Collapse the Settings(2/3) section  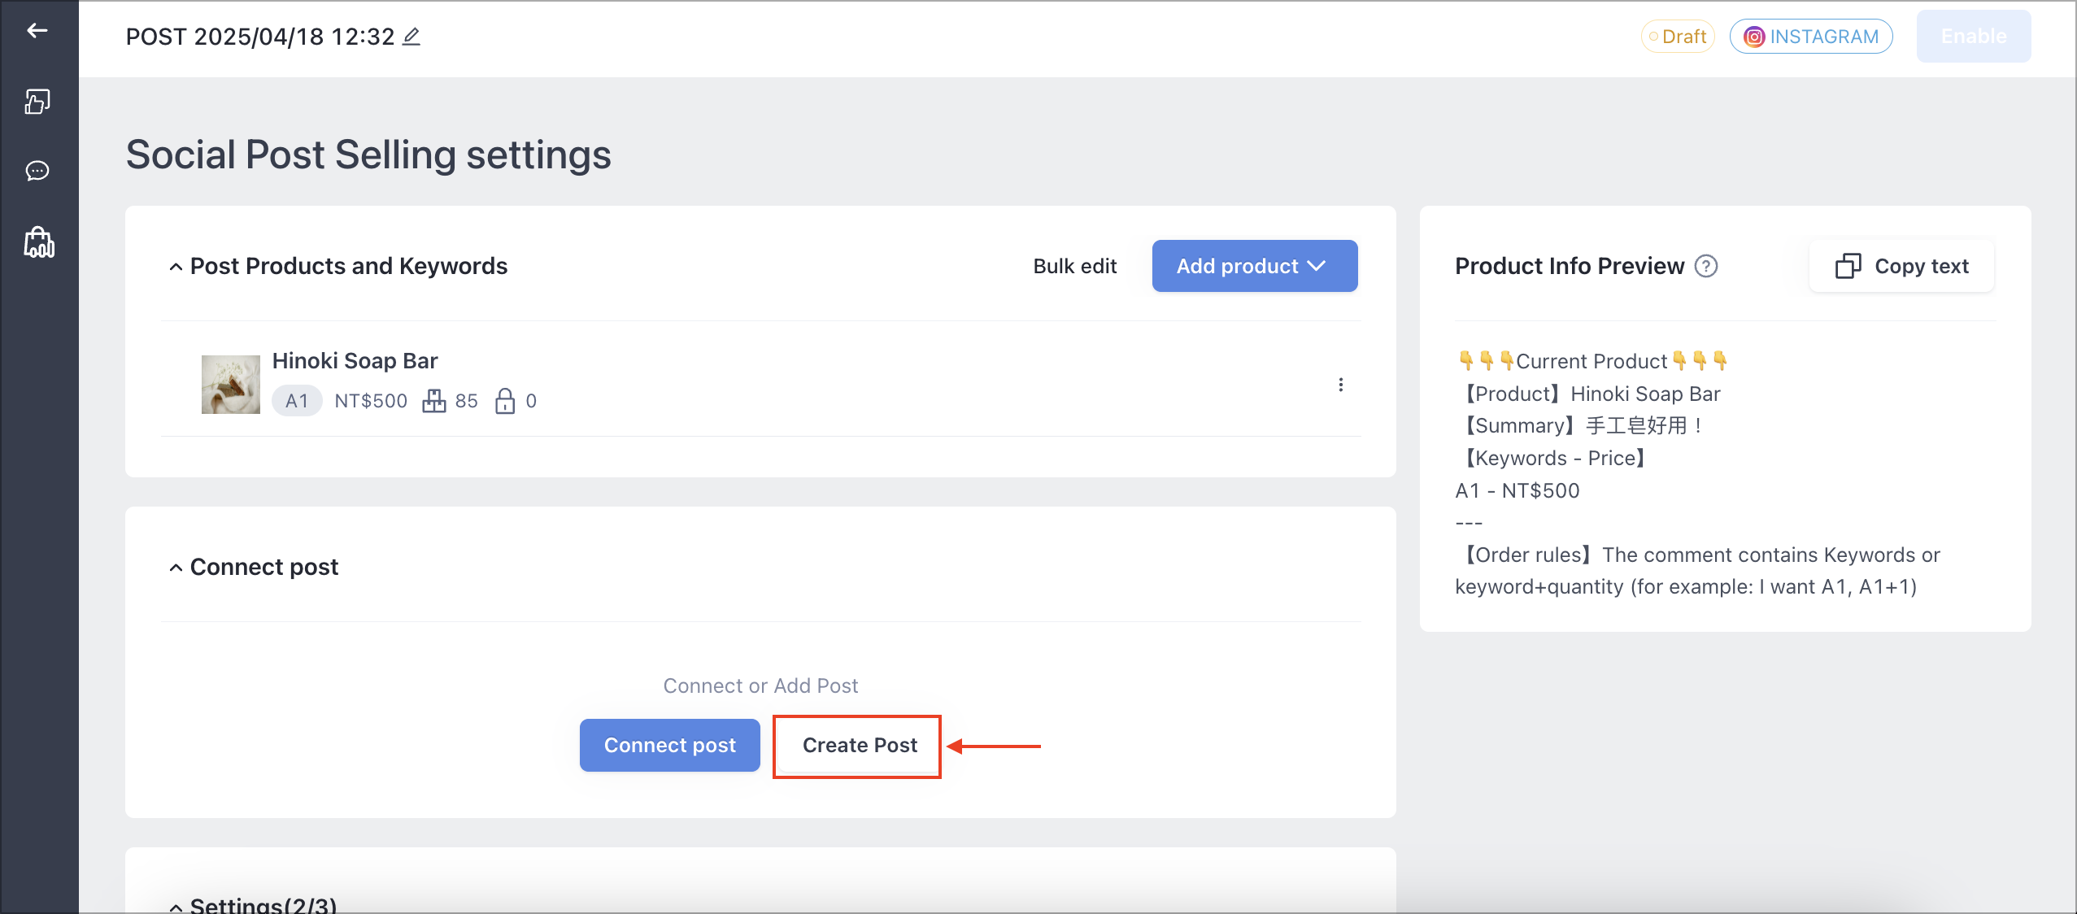point(176,907)
